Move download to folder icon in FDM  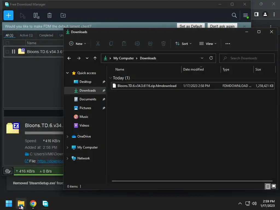coord(63,16)
